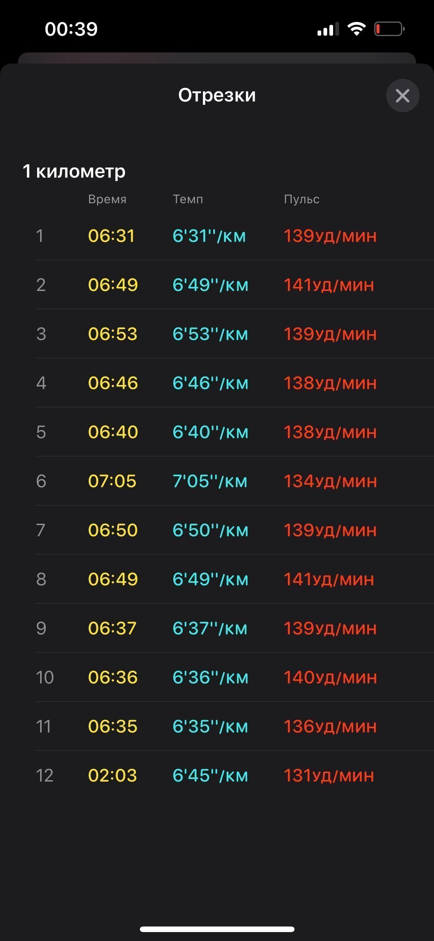The image size is (434, 941).
Task: Tap the battery indicator in status bar
Action: coord(389,29)
